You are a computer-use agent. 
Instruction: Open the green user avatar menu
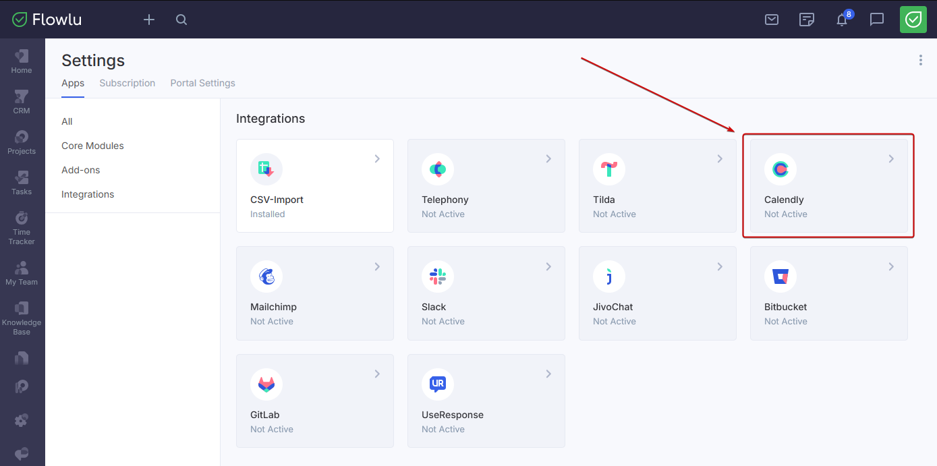point(913,20)
